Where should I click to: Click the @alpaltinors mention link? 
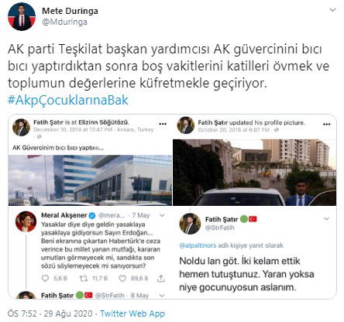coord(198,245)
